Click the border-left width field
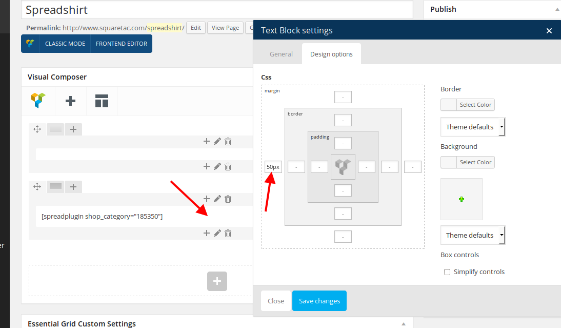 [296, 167]
